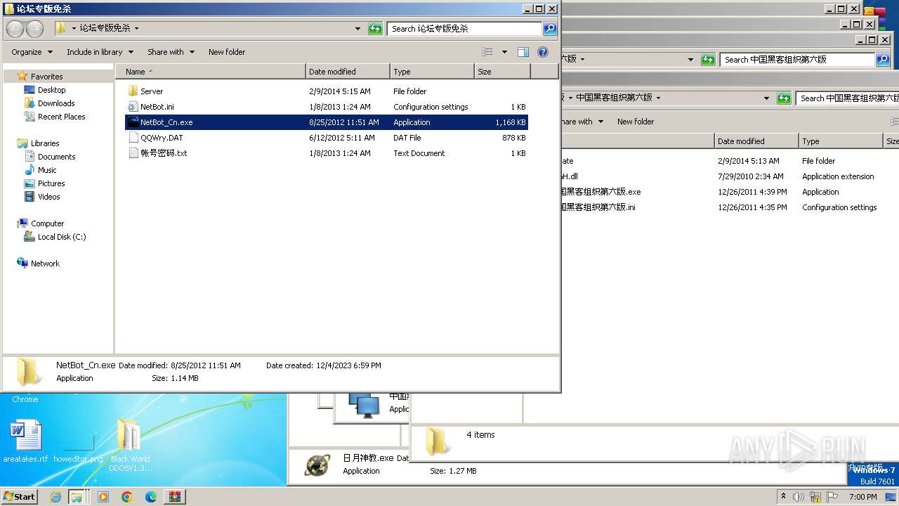Open Include in library dropdown

pyautogui.click(x=99, y=52)
